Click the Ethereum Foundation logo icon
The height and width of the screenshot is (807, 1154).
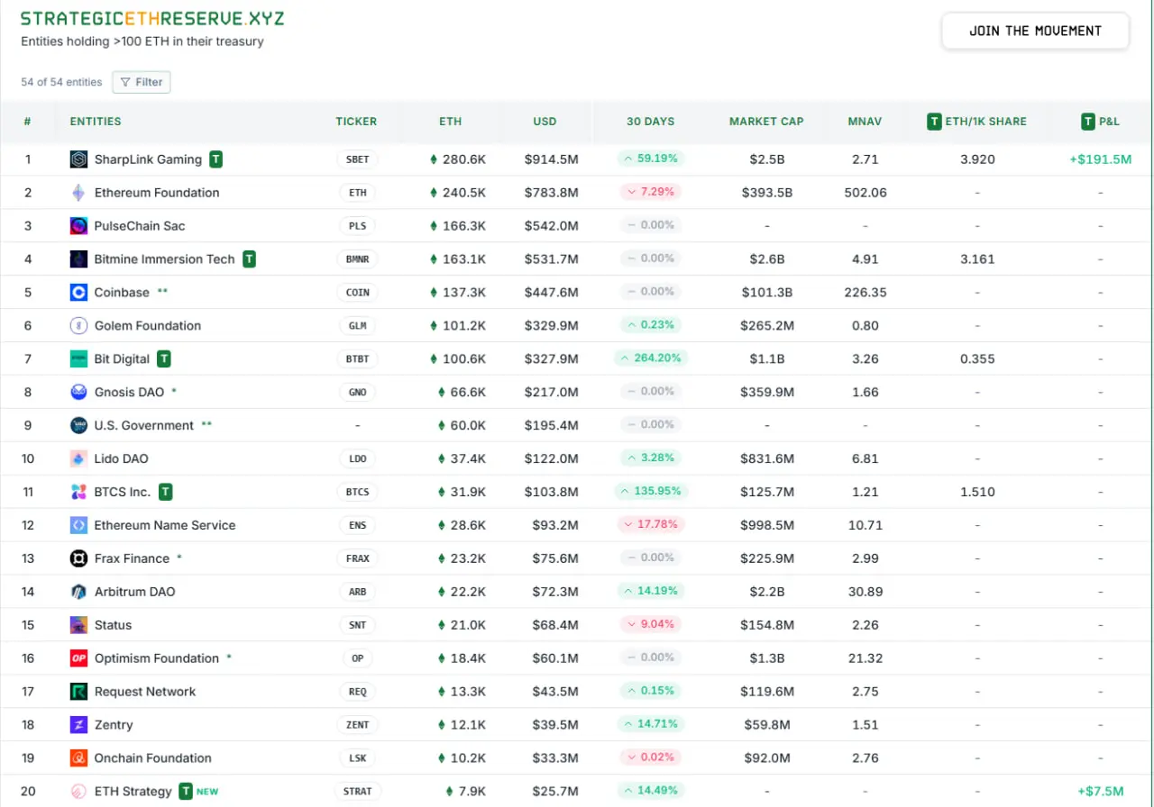[x=78, y=193]
